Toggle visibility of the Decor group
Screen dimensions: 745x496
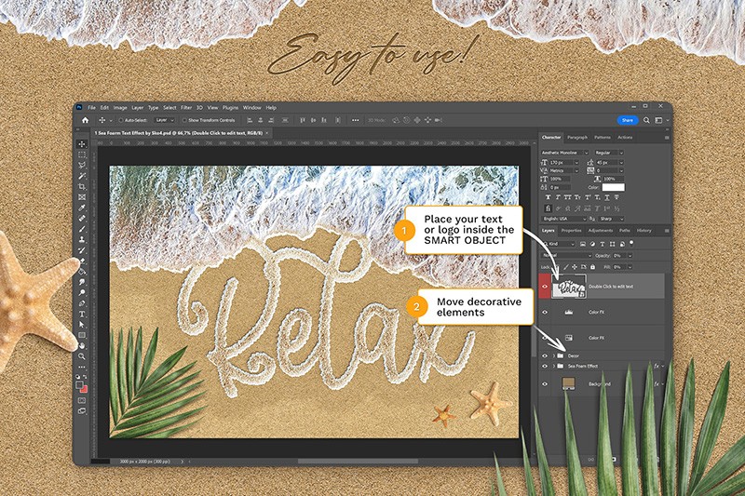(546, 355)
